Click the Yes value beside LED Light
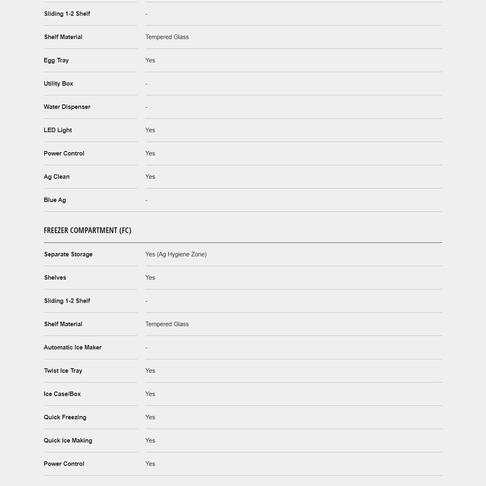The height and width of the screenshot is (486, 486). (x=150, y=130)
